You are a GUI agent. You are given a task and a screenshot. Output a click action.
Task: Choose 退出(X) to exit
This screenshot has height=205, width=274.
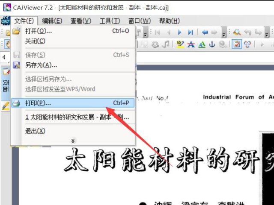73,131
